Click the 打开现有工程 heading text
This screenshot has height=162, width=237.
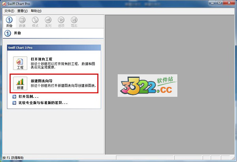41,59
